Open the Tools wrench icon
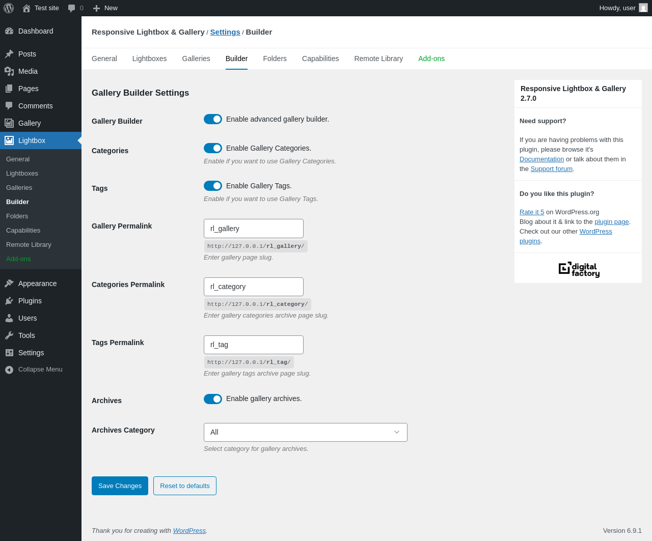Viewport: 652px width, 541px height. pyautogui.click(x=9, y=335)
